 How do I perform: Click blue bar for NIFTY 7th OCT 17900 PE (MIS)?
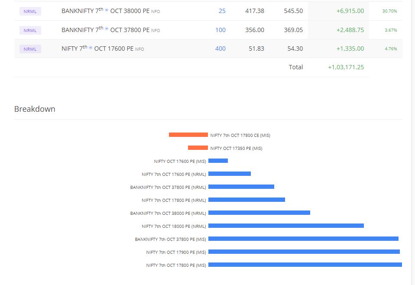304,252
